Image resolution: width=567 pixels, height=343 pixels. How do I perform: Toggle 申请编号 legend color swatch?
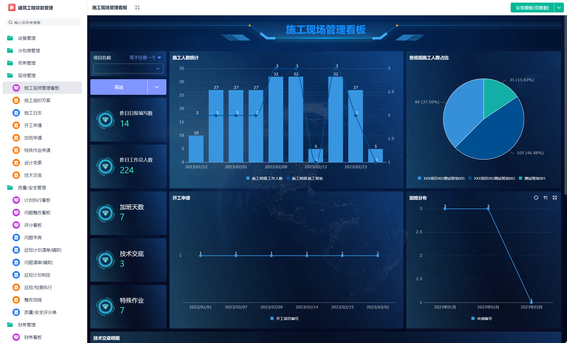(x=473, y=319)
